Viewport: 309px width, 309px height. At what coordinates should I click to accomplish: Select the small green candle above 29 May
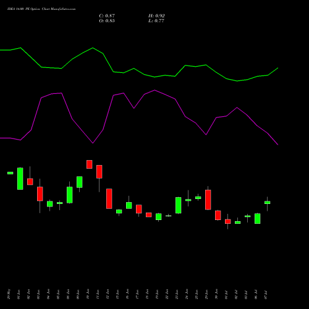[11, 173]
